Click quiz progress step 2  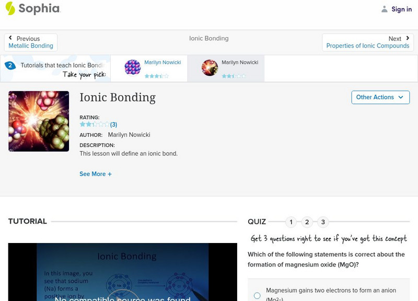coord(307,222)
